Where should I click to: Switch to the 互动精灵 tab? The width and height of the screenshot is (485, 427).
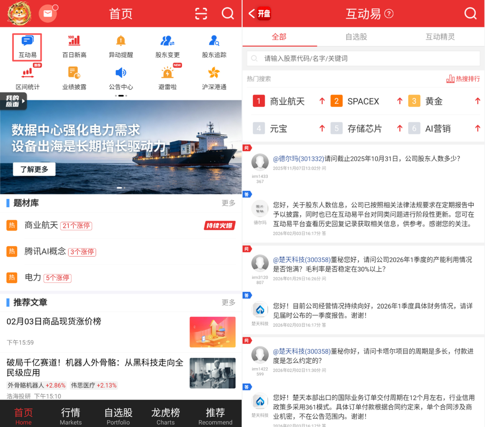pyautogui.click(x=440, y=37)
